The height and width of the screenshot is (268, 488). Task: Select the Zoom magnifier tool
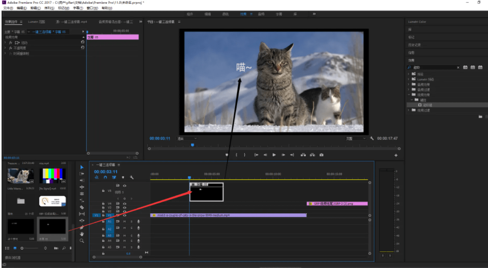[x=82, y=240]
